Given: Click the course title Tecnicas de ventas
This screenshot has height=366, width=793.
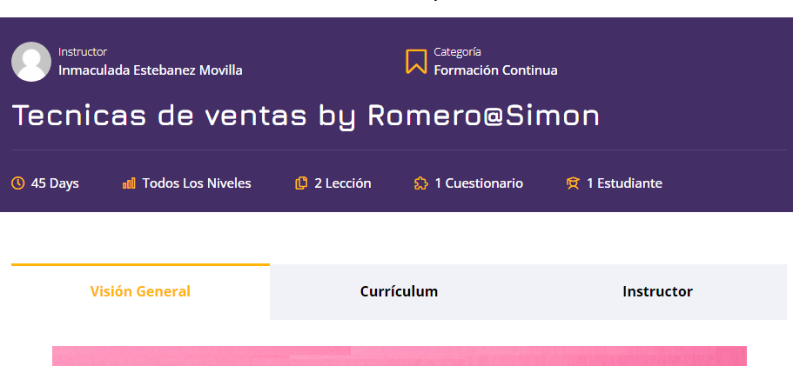Looking at the screenshot, I should pyautogui.click(x=306, y=116).
